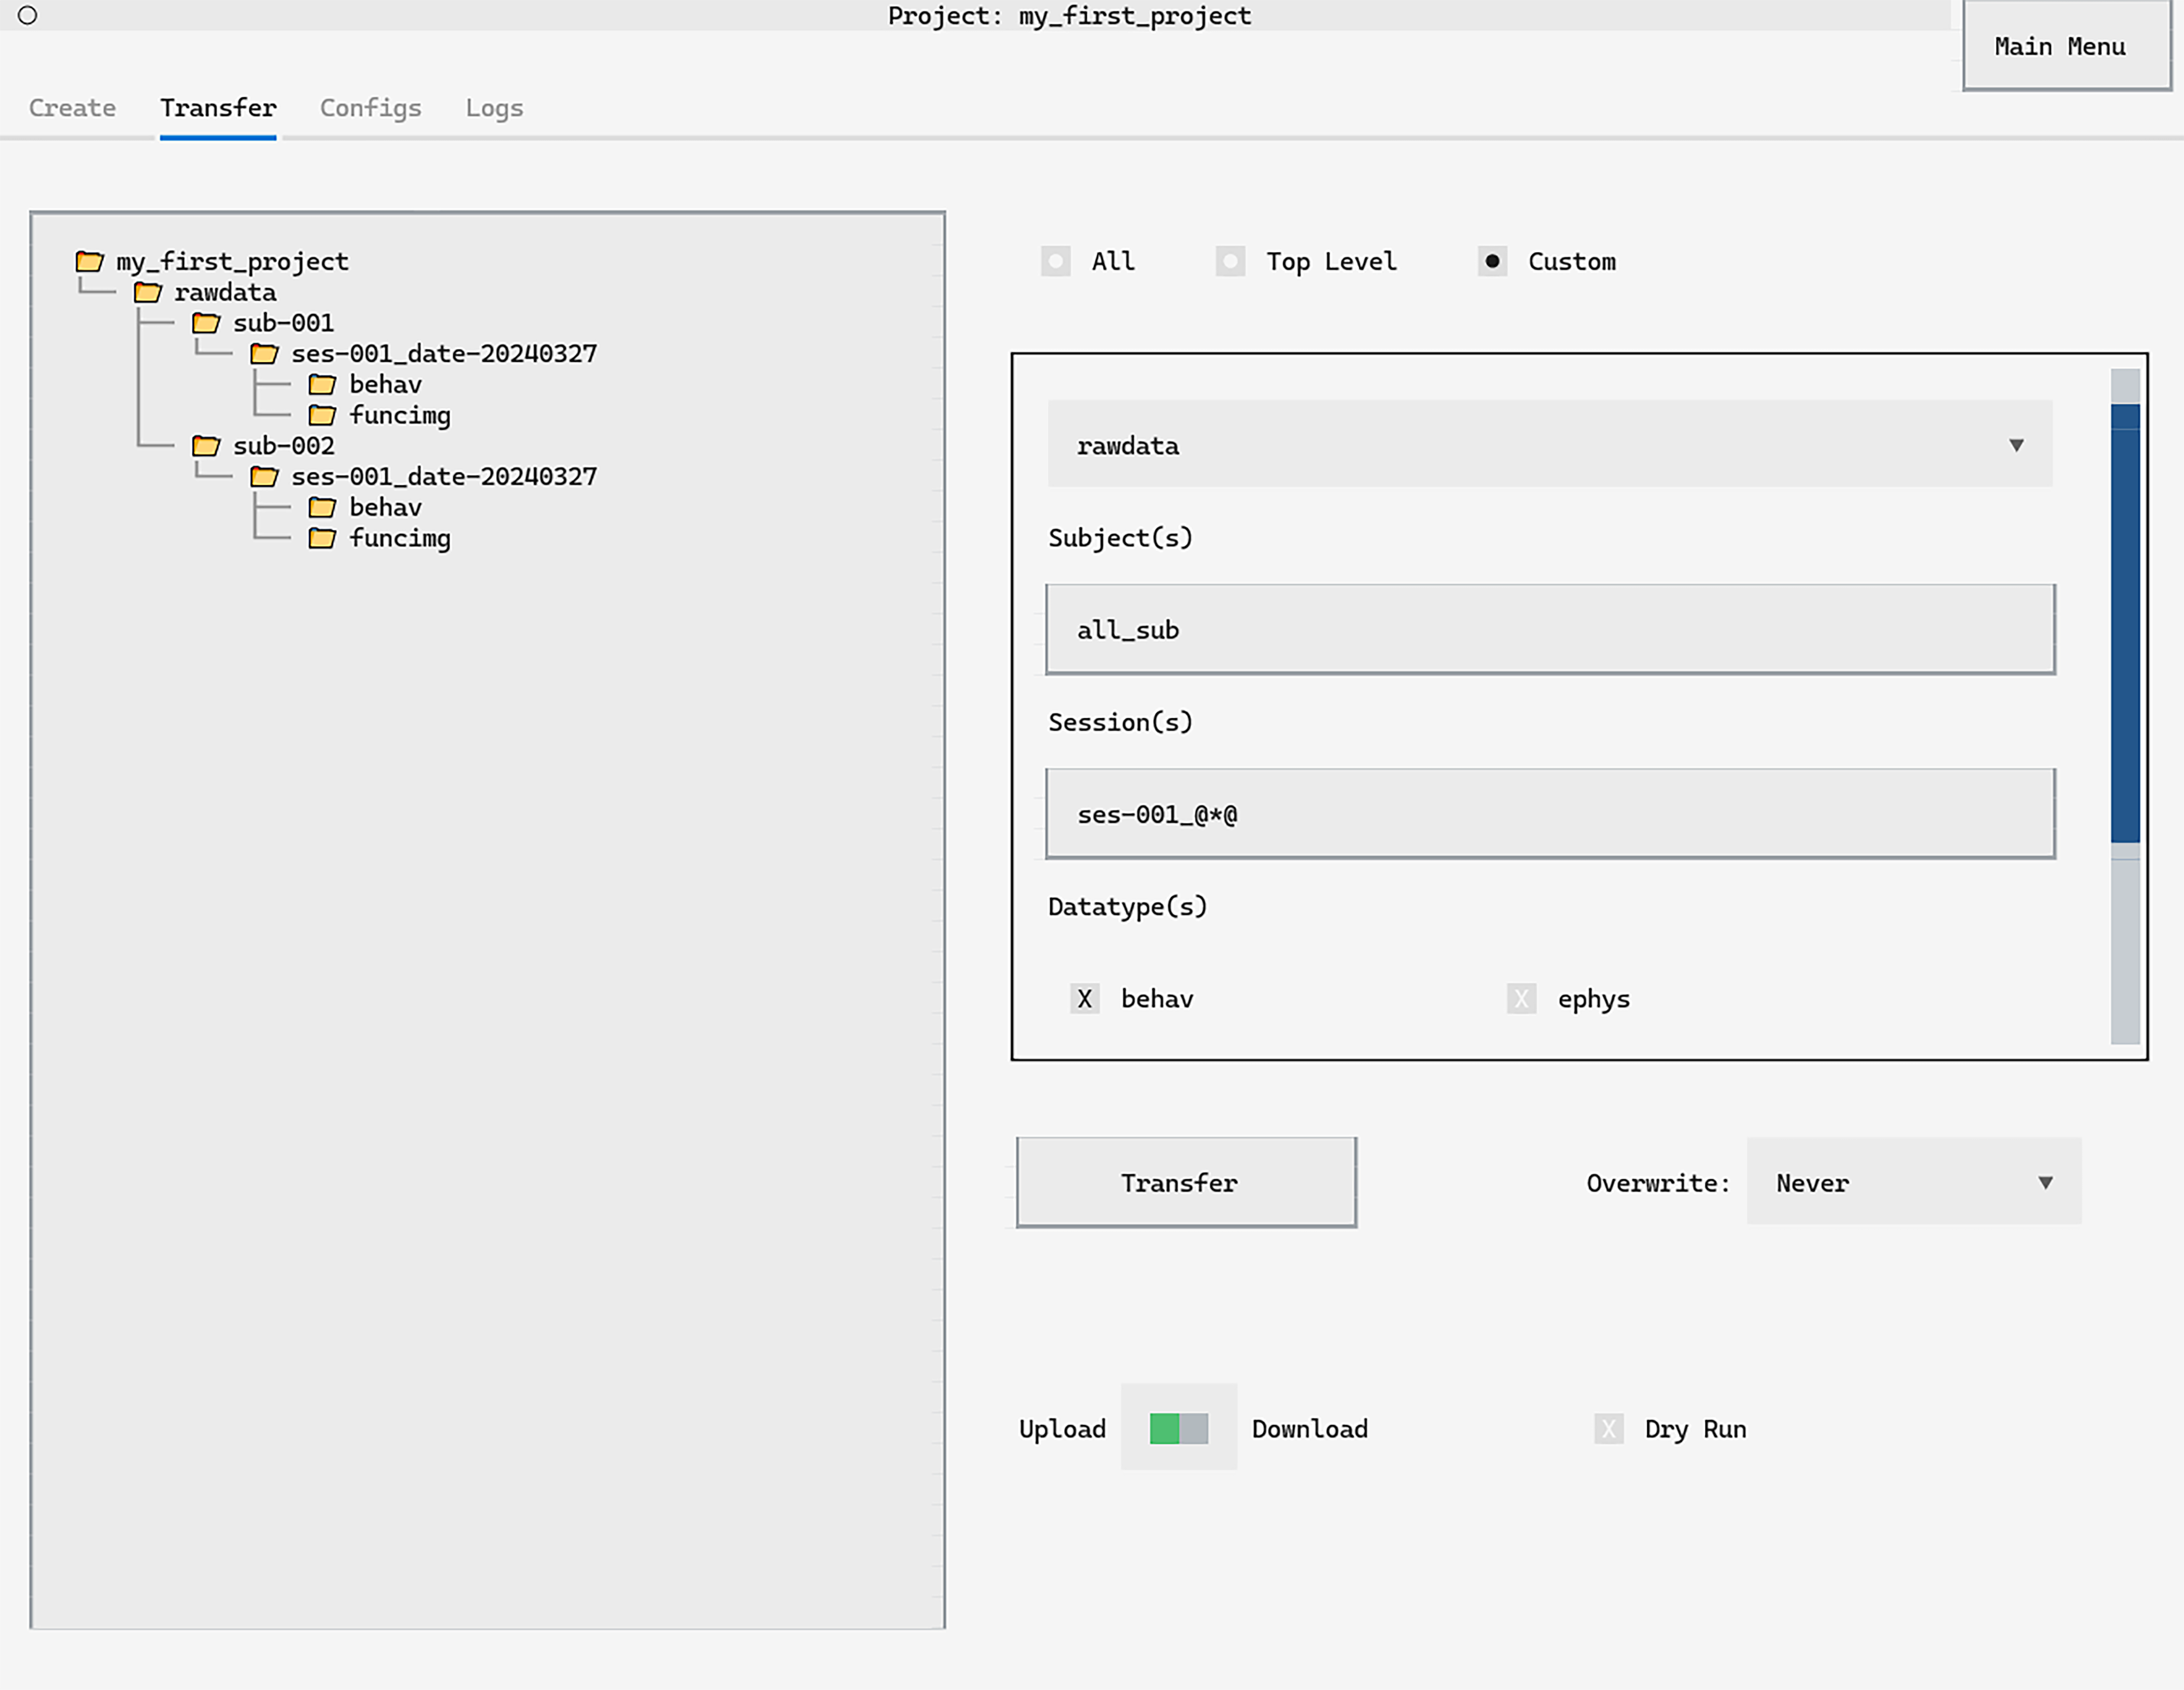Viewport: 2184px width, 1690px height.
Task: Open the Logs tab
Action: point(494,108)
